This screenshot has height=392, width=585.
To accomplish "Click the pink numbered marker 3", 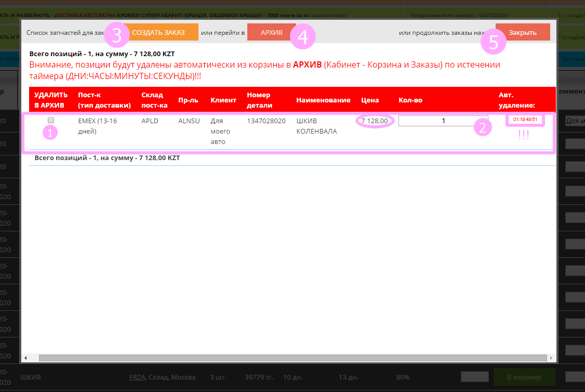I will click(117, 36).
